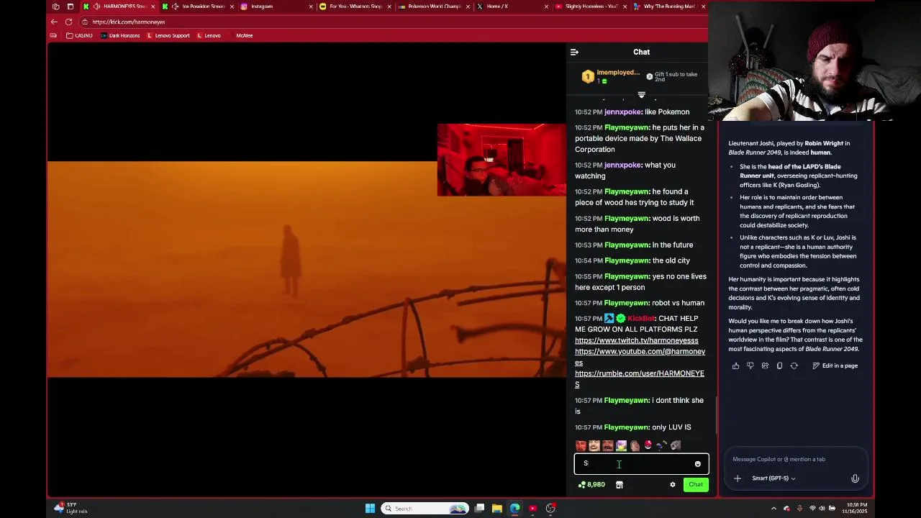Viewport: 921px width, 518px height.
Task: Like the Copilot response with thumbs up
Action: point(735,366)
